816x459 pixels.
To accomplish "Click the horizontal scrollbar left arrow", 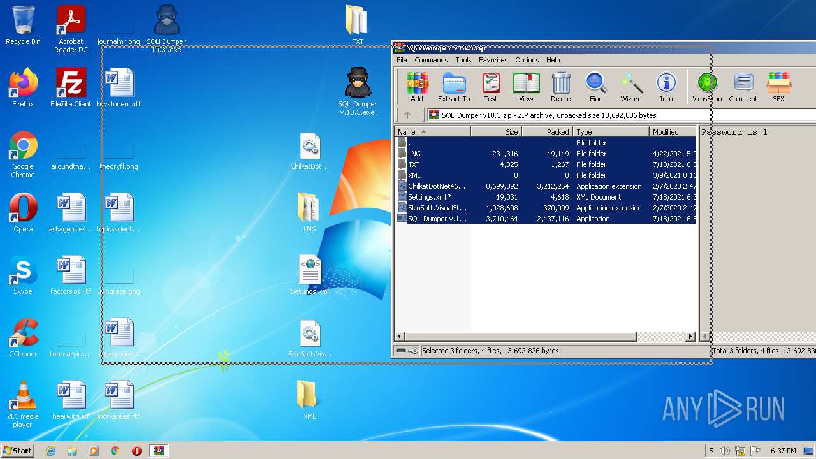I will [x=400, y=336].
